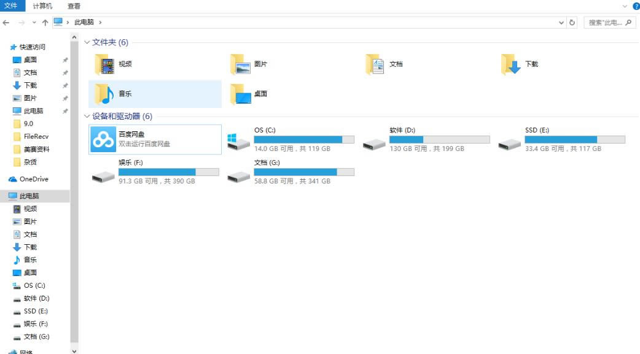Go up one level with the up arrow
The image size is (640, 354).
(45, 23)
